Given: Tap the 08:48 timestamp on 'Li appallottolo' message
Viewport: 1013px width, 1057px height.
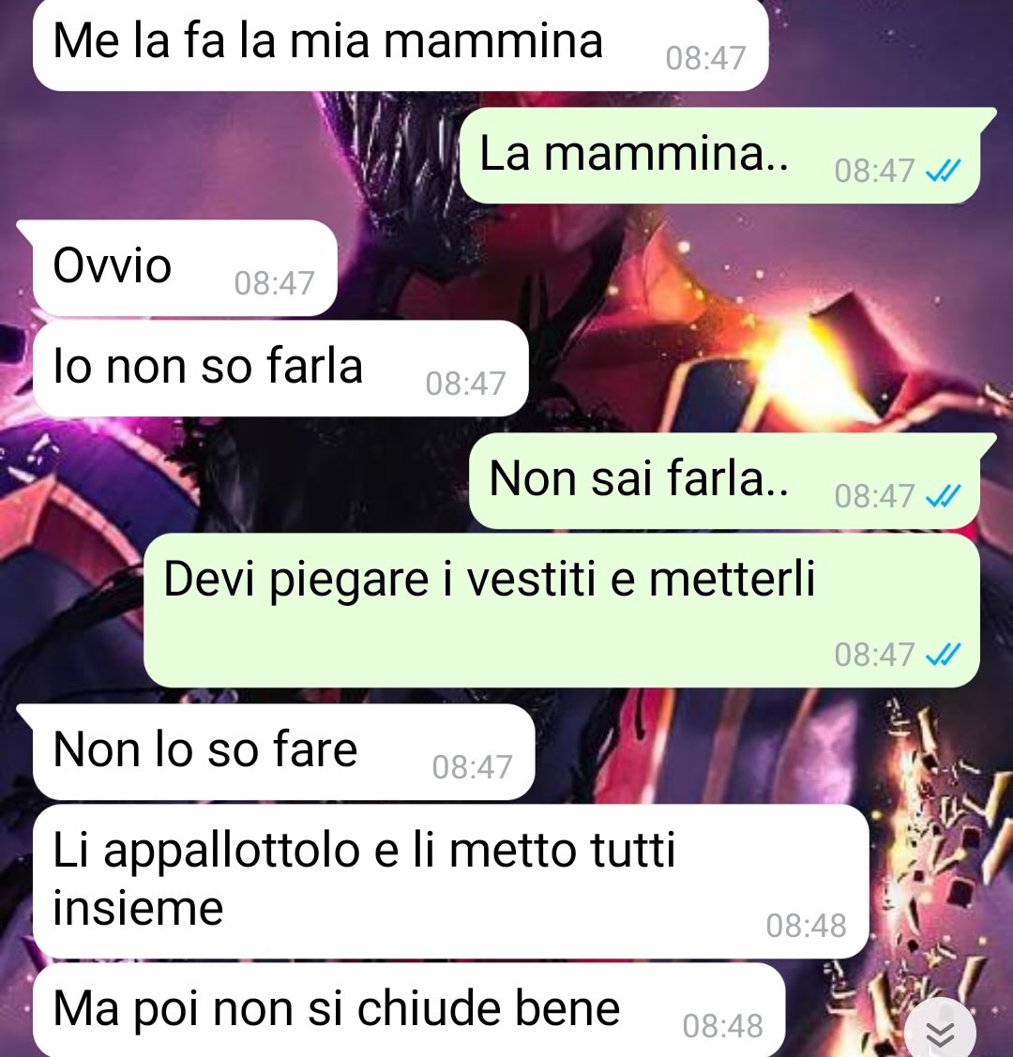Looking at the screenshot, I should (806, 926).
